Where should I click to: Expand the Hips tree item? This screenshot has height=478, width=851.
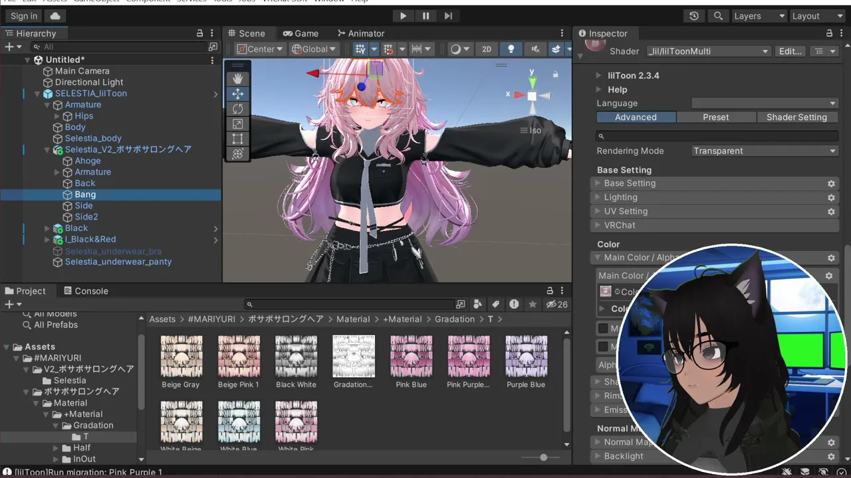click(57, 116)
